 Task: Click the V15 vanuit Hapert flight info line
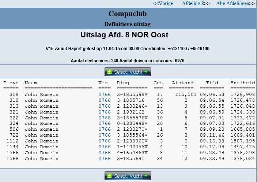pyautogui.click(x=128, y=49)
